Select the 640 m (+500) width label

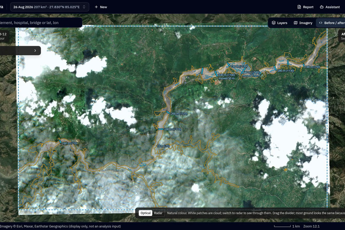[x=251, y=72]
